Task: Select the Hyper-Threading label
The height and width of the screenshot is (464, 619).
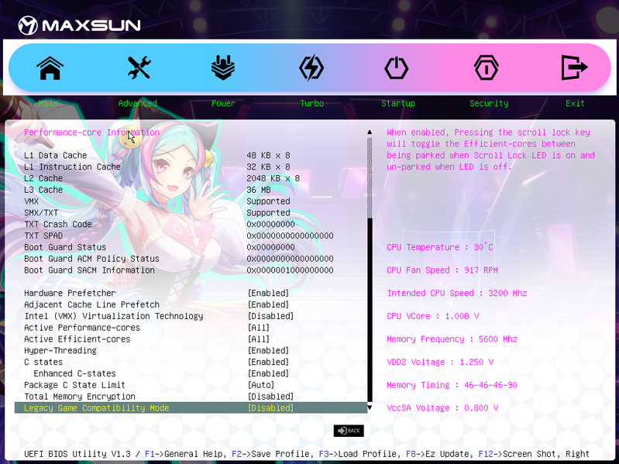Action: pos(60,350)
